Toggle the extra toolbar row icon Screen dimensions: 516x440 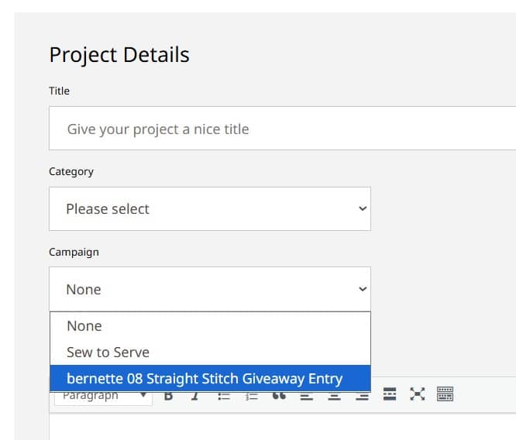(x=445, y=394)
